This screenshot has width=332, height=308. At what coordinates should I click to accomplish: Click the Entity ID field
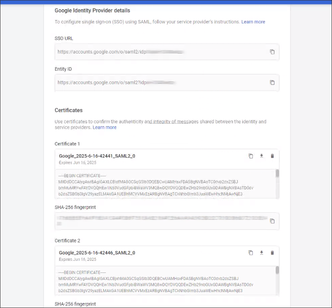pyautogui.click(x=167, y=82)
